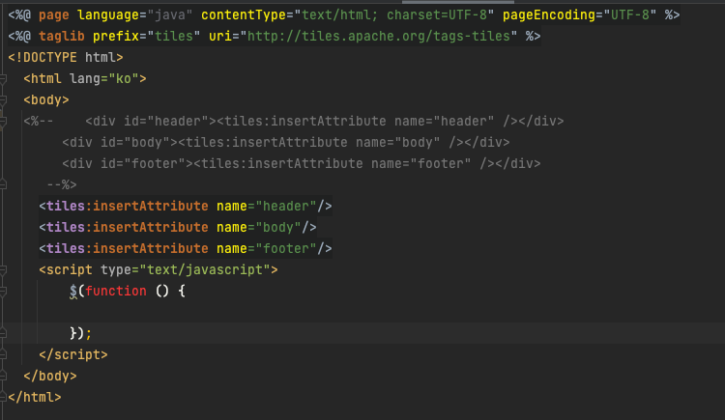
Task: Click the prefix="tiles" value
Action: 174,37
